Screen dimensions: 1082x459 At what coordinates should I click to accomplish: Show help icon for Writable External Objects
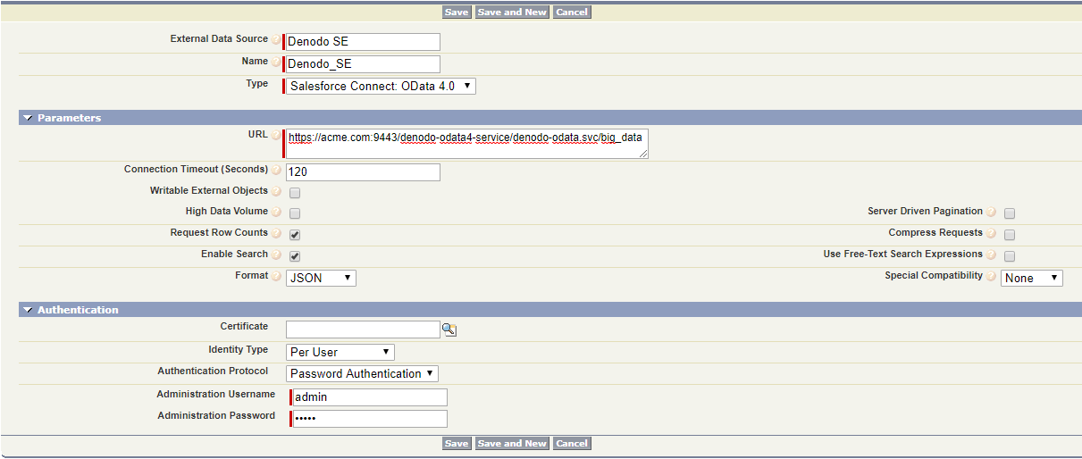pos(276,191)
